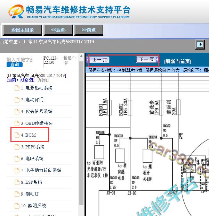The image size is (209, 216).
Task: Go forward with the >>前进 button
Action: 89,30
